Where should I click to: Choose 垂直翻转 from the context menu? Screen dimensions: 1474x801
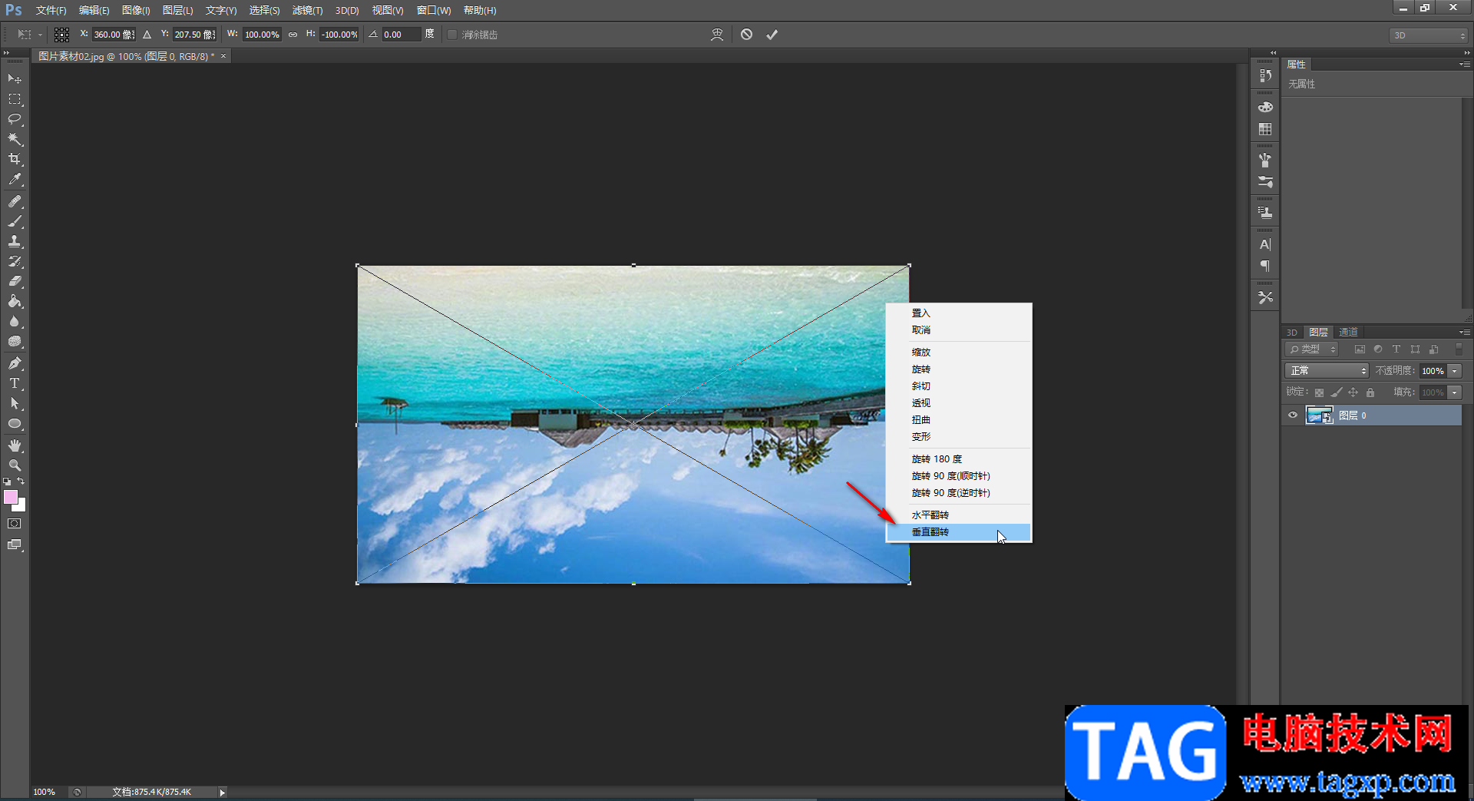pyautogui.click(x=930, y=532)
